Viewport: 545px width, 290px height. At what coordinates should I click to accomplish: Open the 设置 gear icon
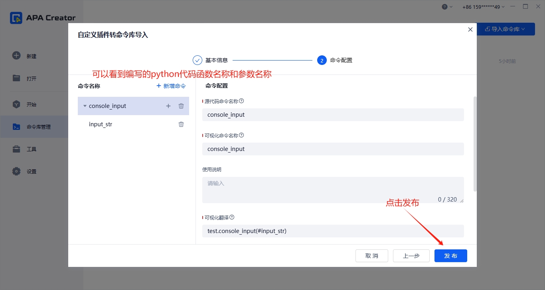[x=16, y=171]
